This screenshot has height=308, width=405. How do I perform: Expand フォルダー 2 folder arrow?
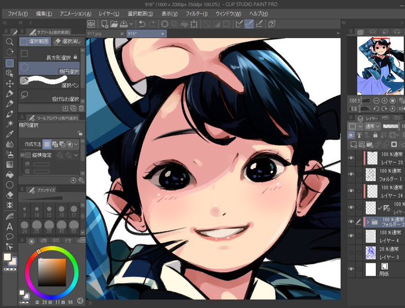(x=368, y=222)
